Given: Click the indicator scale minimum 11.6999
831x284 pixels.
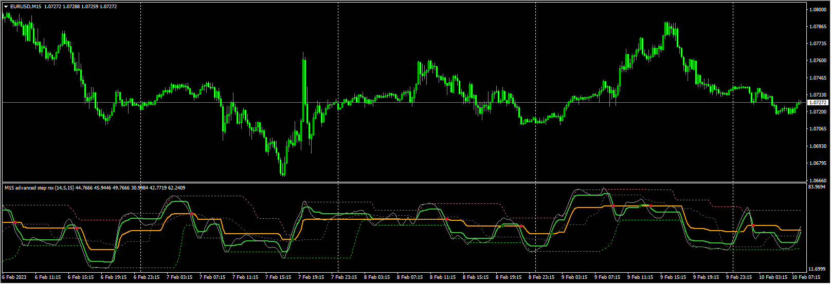Looking at the screenshot, I should click(x=818, y=269).
